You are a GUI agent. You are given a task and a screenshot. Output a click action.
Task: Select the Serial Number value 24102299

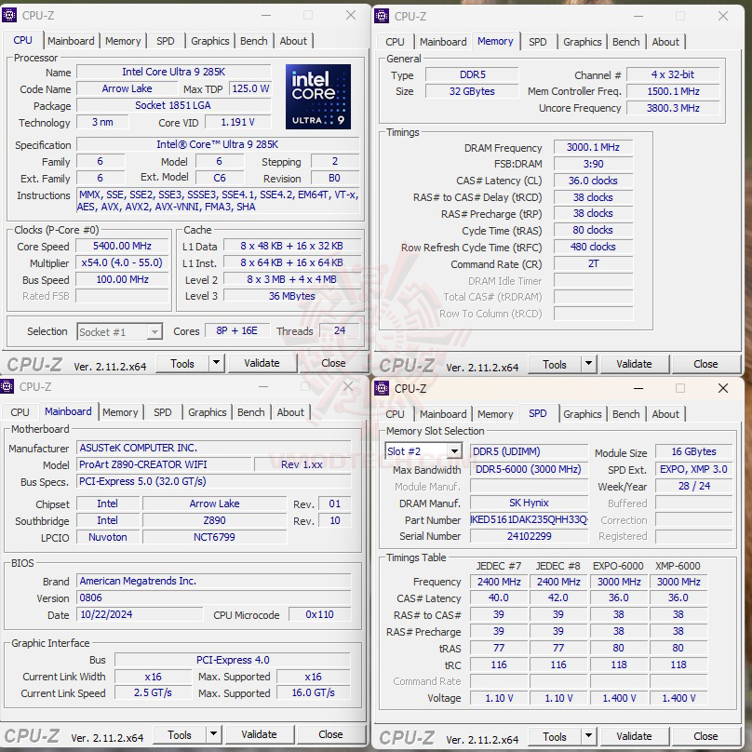coord(529,536)
